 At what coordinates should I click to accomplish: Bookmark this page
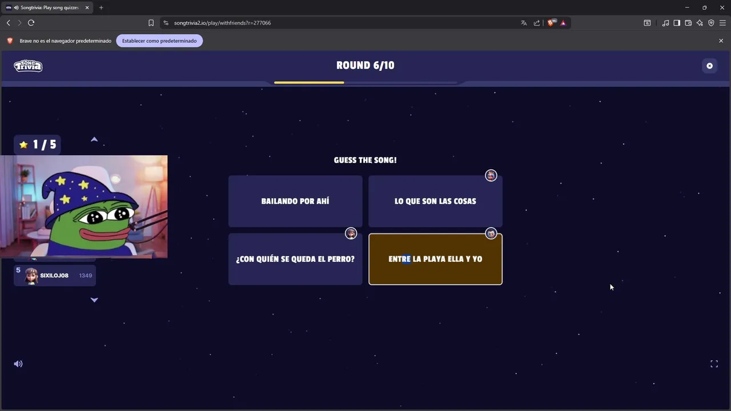(x=151, y=23)
